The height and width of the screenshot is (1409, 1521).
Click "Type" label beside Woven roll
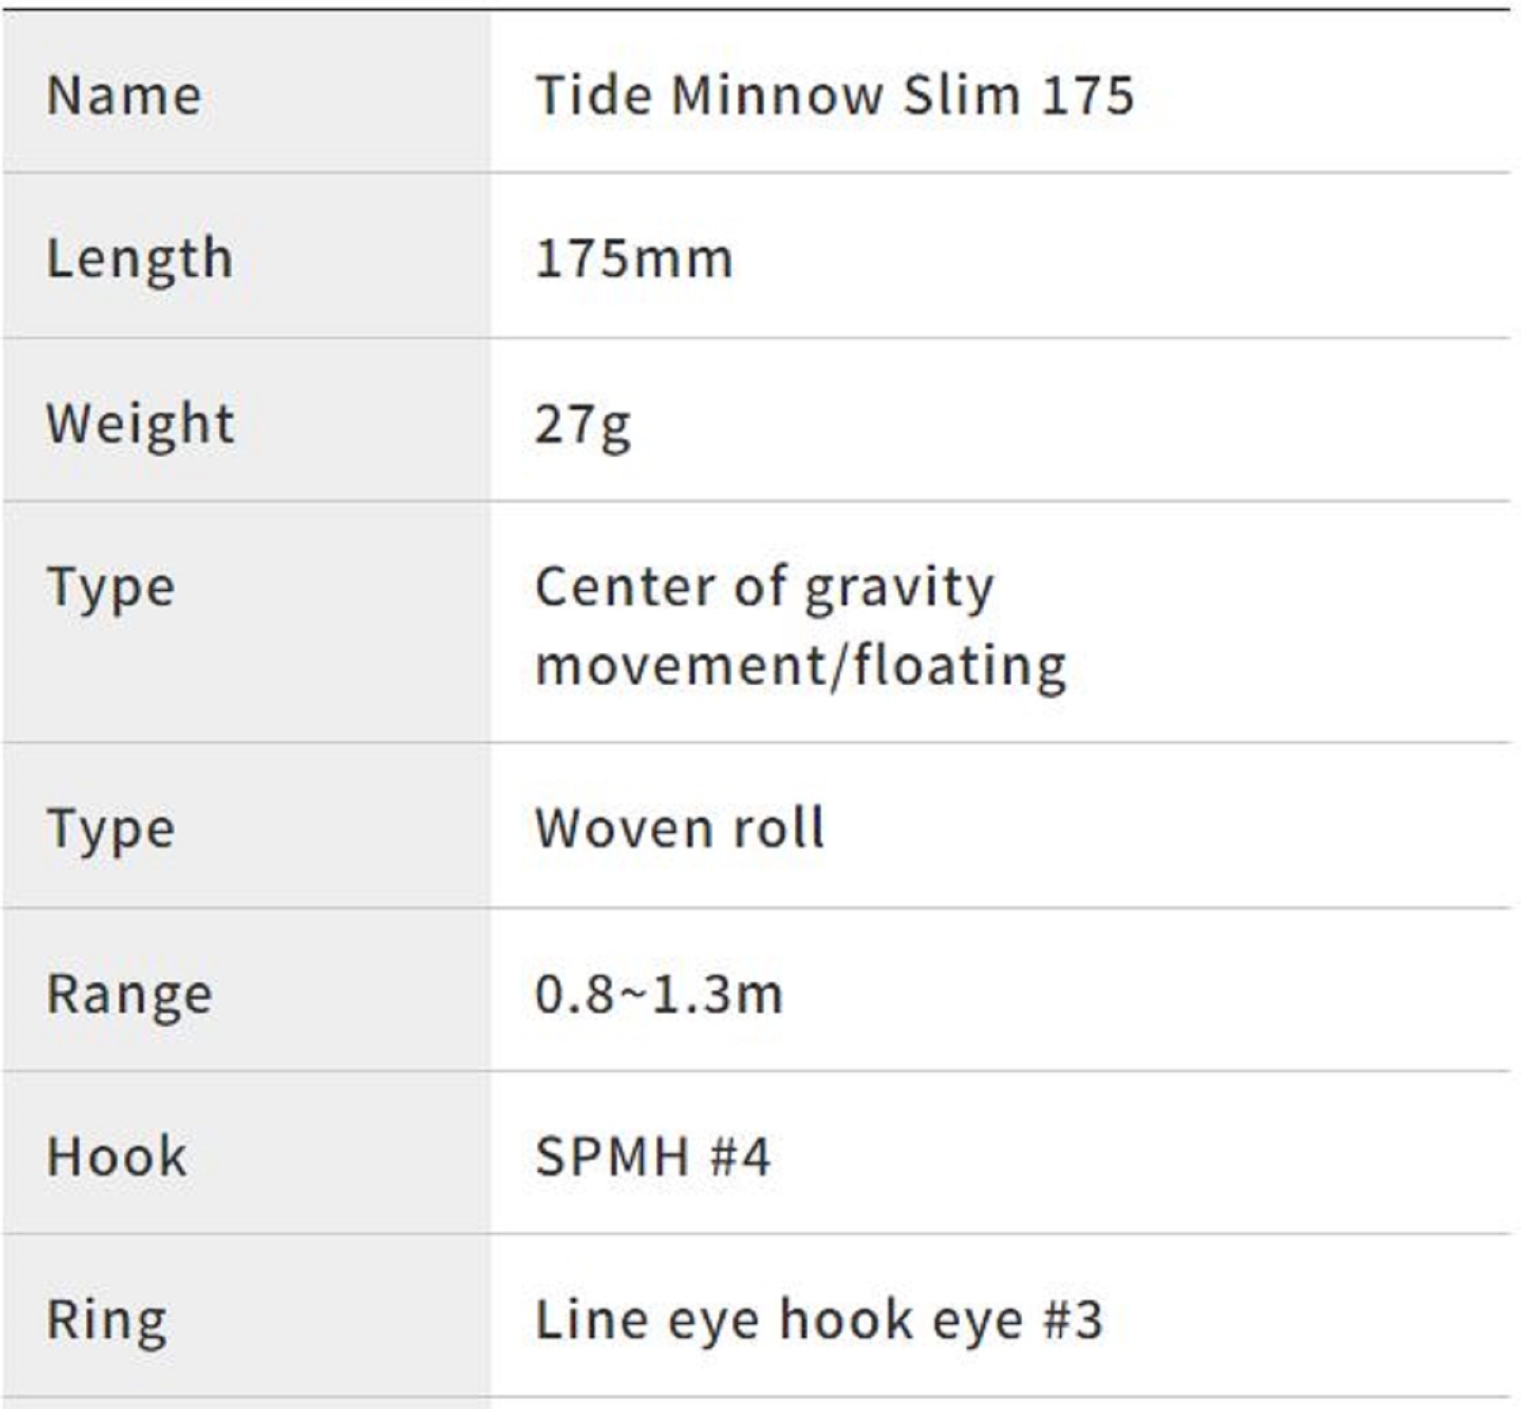click(111, 830)
